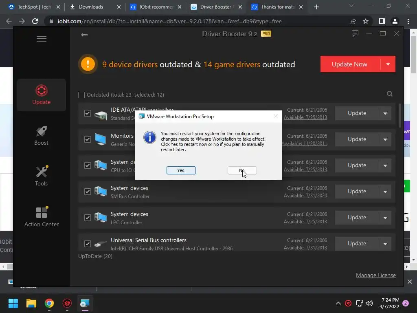Viewport: 417px width, 313px height.
Task: Expand update options for LPC Controller
Action: tap(385, 218)
